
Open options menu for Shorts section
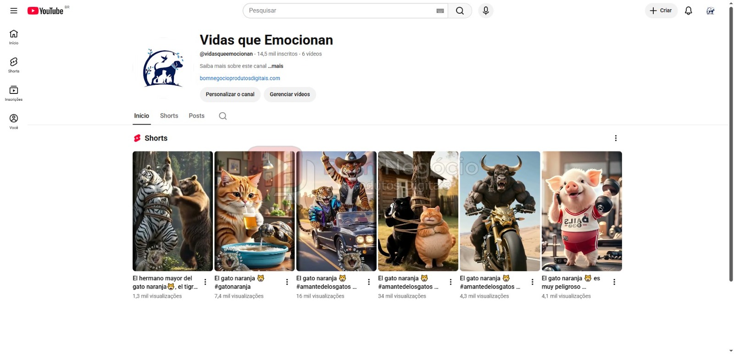click(616, 138)
